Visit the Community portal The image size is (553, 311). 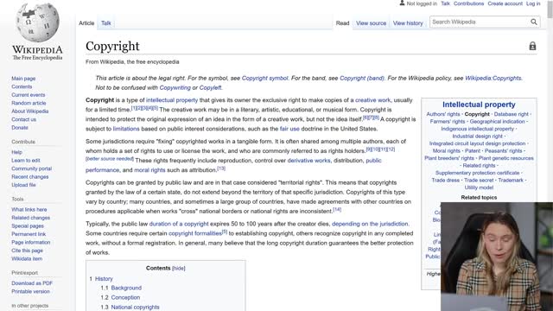31,168
